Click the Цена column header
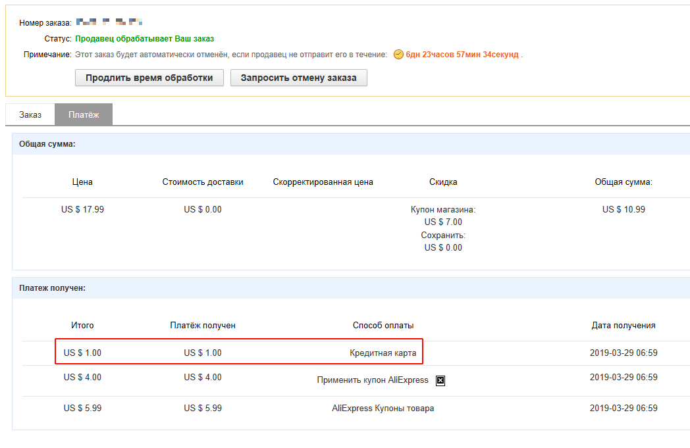 click(x=82, y=182)
